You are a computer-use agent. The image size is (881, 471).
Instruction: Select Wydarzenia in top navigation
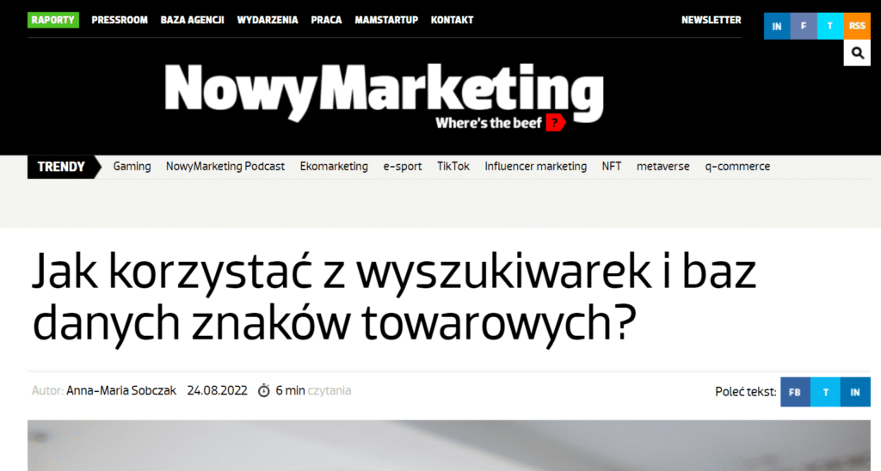tap(268, 21)
